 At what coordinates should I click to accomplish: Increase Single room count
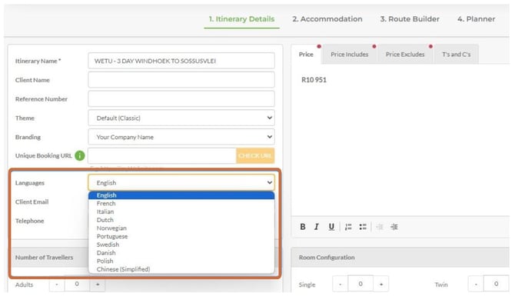381,284
